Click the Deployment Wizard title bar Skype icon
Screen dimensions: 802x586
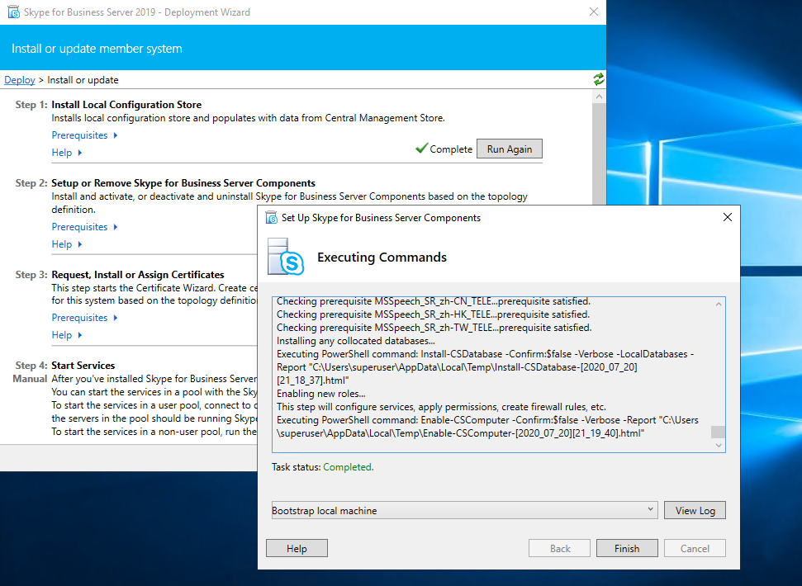tap(12, 12)
